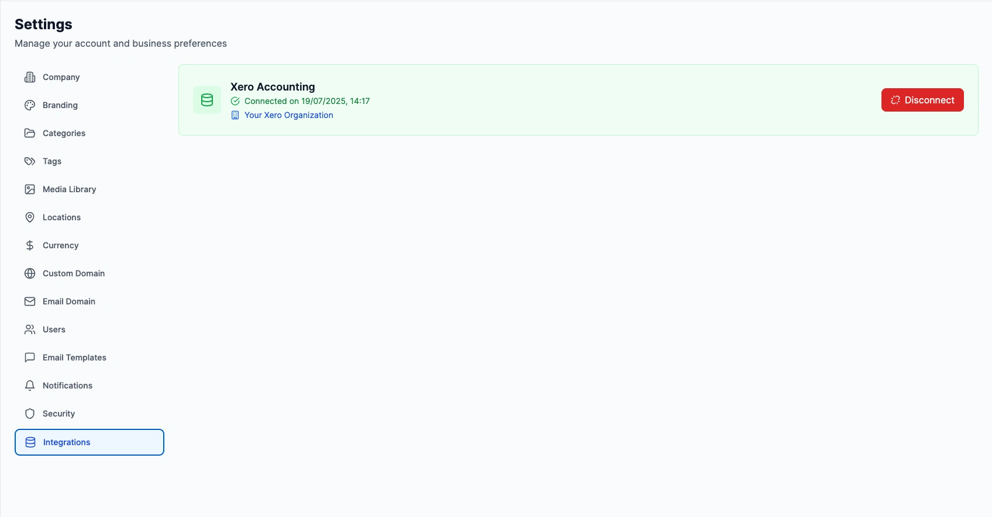Select the Currency label
The image size is (992, 517).
pos(60,245)
